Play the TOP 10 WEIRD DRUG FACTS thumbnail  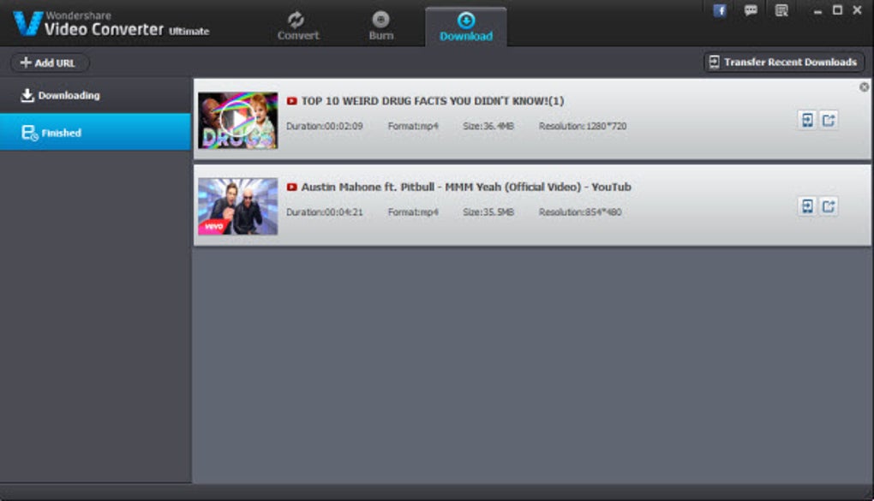tap(238, 121)
